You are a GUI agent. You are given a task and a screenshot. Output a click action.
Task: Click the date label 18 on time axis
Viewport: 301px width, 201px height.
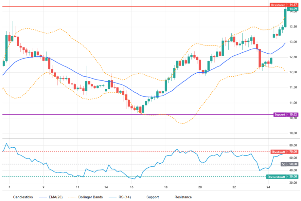click(x=166, y=187)
